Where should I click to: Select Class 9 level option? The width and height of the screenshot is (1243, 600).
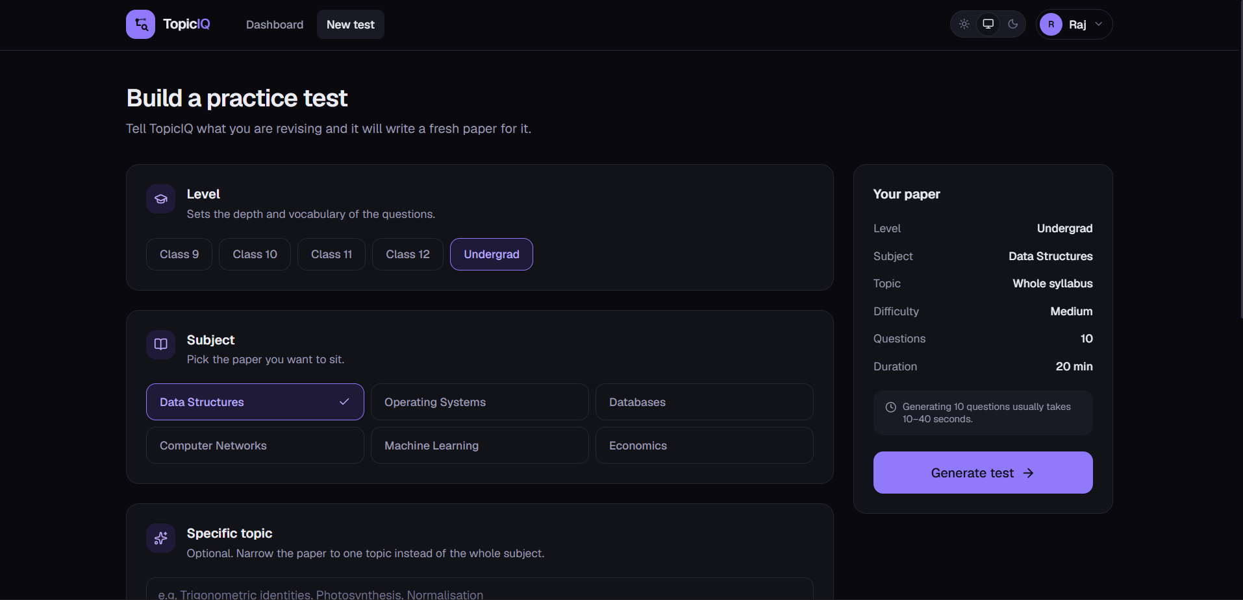pos(179,254)
